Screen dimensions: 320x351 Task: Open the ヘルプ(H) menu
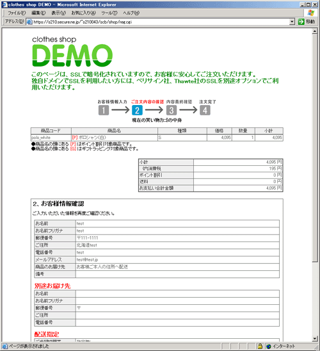click(x=131, y=13)
